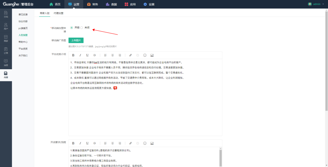
Task: Click Bold in 开店要求/流程 editor
Action: point(73,143)
